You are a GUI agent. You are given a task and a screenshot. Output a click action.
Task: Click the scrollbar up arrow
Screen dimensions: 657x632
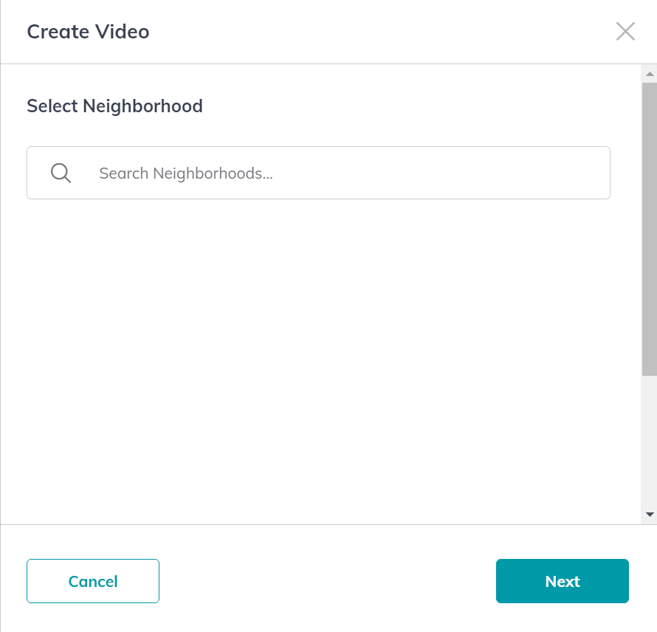click(650, 74)
